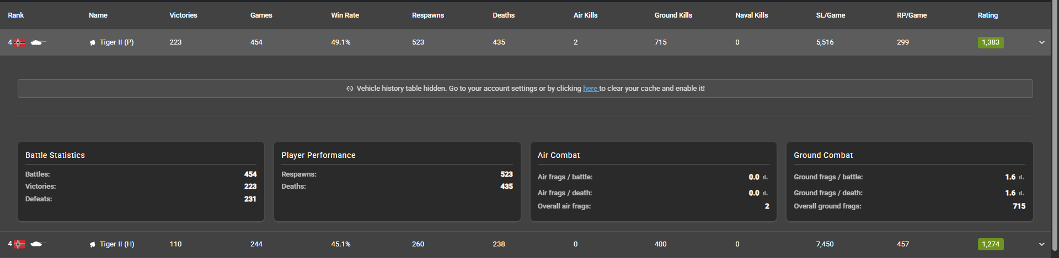Click the tank type icon in Tiger II (H) row
This screenshot has width=1059, height=258.
click(x=38, y=244)
